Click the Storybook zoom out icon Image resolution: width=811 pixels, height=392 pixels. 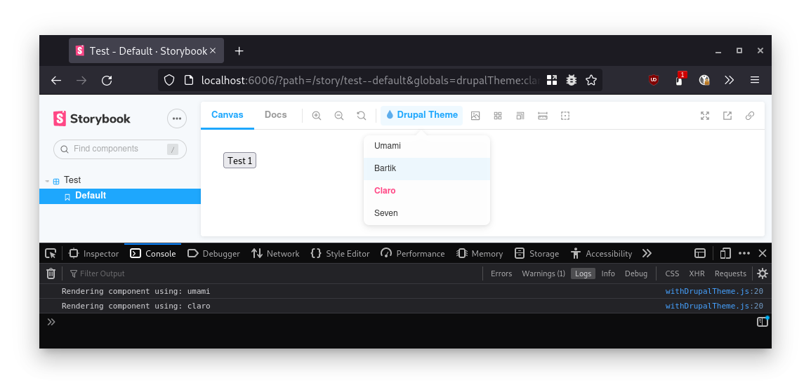[338, 116]
